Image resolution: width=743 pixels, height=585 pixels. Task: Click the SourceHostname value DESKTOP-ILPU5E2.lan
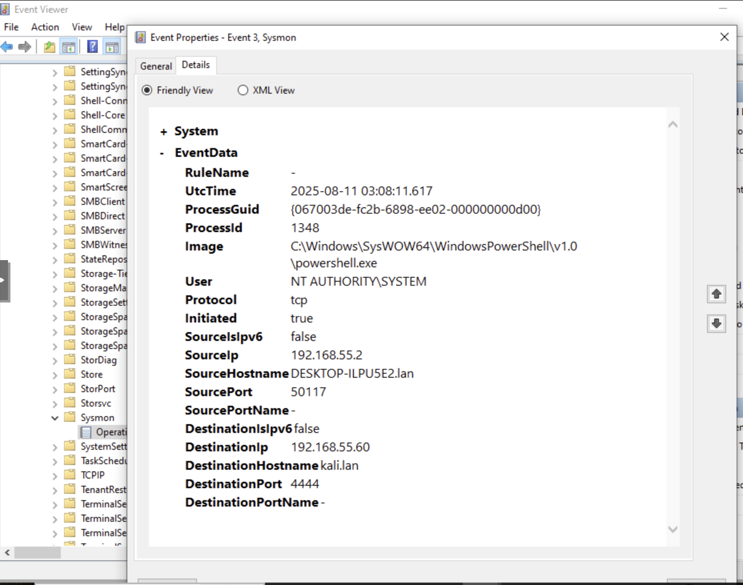352,373
